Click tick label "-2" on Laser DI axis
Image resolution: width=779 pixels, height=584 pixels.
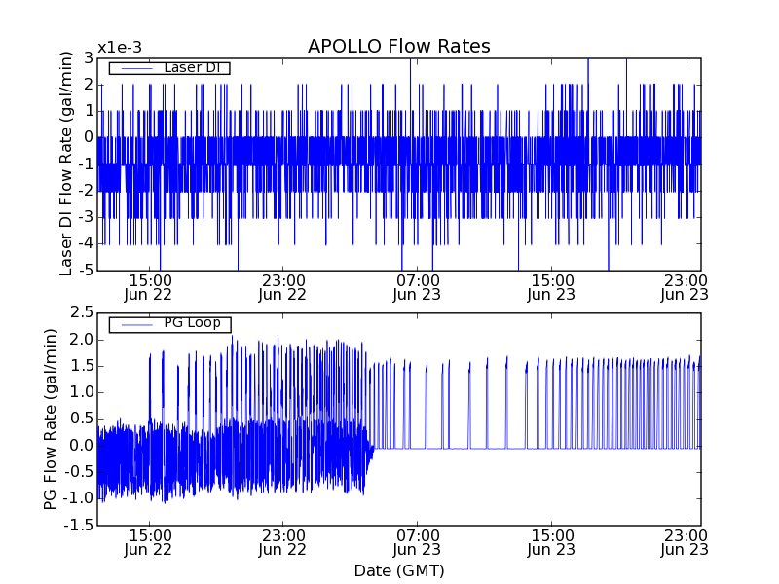tap(85, 191)
